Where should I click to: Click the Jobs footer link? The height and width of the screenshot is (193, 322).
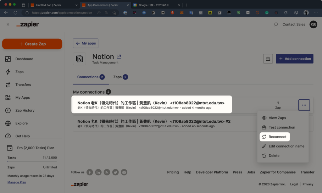pos(251,172)
